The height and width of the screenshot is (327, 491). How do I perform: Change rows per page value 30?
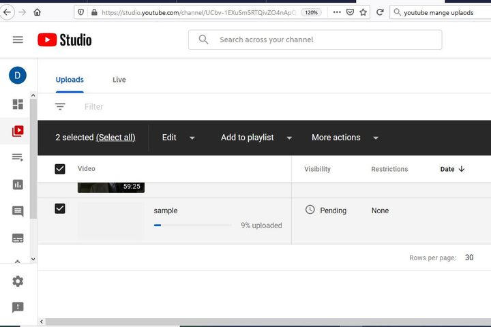(x=469, y=258)
